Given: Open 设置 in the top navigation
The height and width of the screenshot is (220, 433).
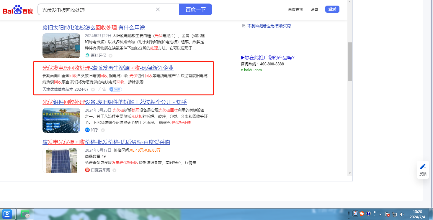Looking at the screenshot, I should pyautogui.click(x=314, y=9).
